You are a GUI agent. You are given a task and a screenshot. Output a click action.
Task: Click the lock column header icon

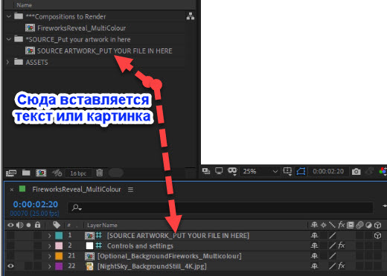point(37,225)
